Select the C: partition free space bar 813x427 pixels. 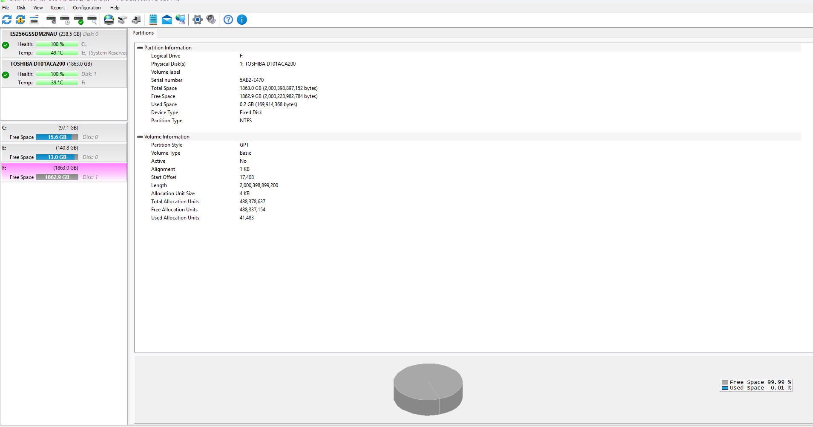[57, 137]
